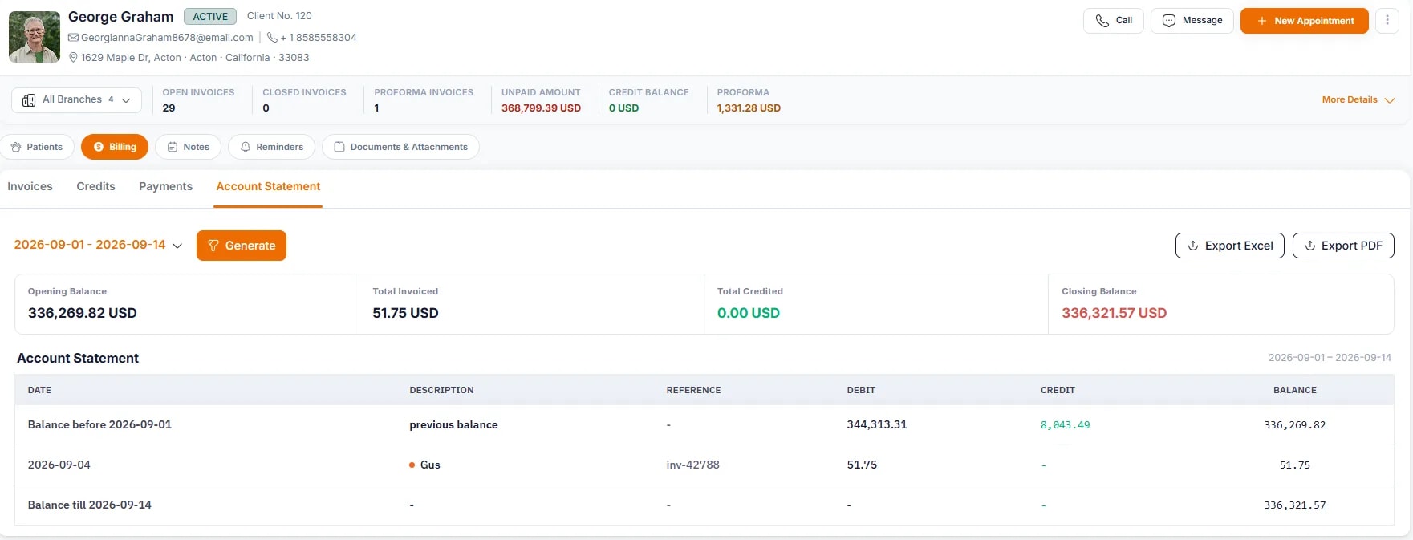
Task: Click the Message button
Action: click(1192, 21)
